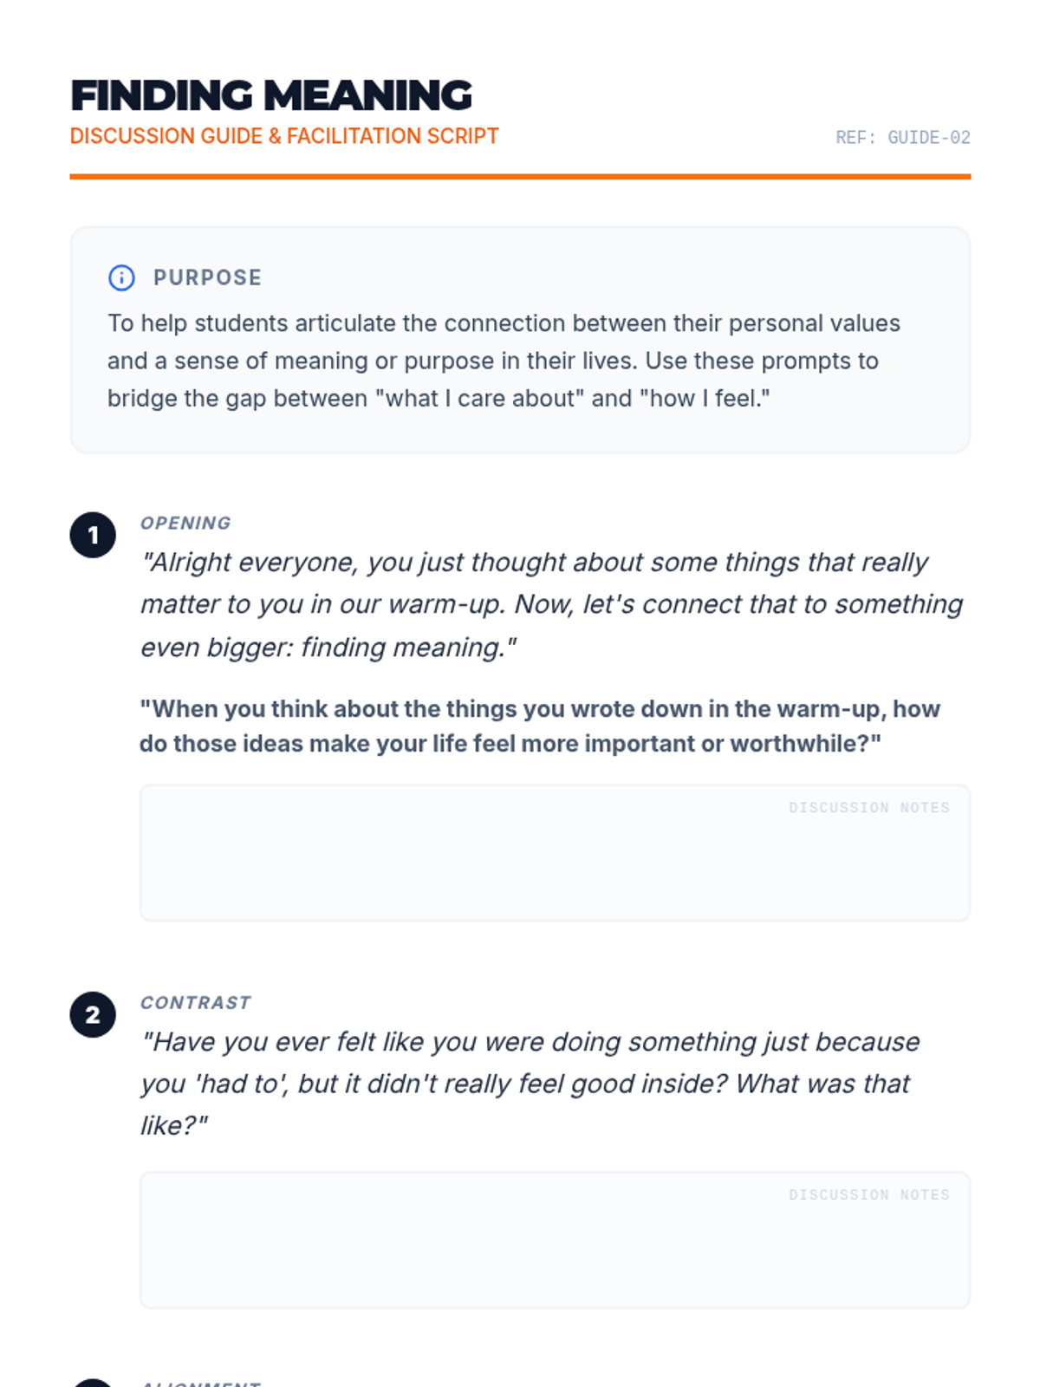Focus the second discussion notes box

point(555,1249)
